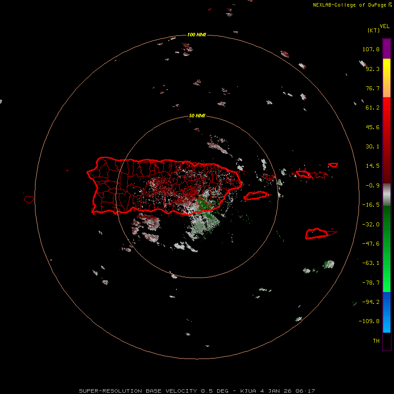
Task: Click the -63.1 velocity scale value
Action: pyautogui.click(x=371, y=263)
